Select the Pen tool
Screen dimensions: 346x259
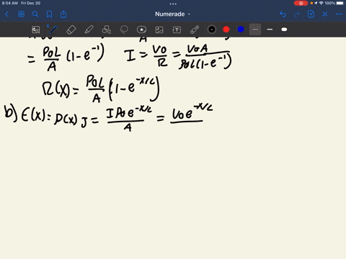(53, 29)
